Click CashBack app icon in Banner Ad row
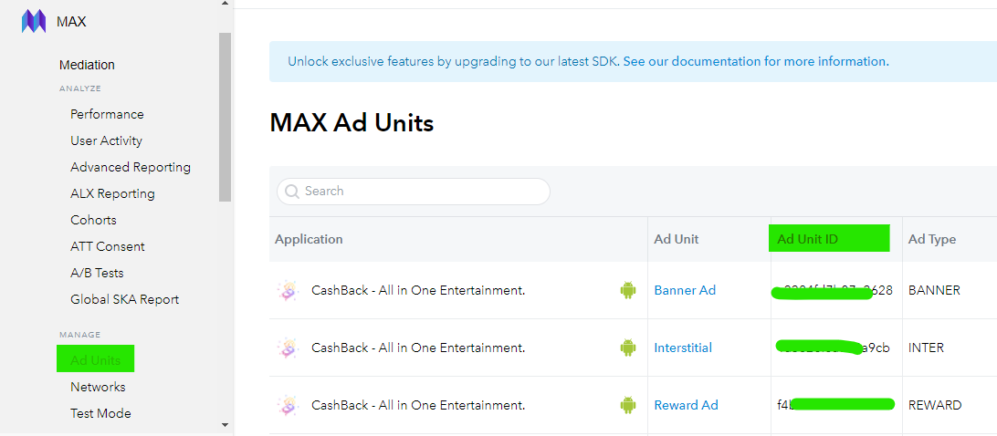This screenshot has width=997, height=436. coord(288,290)
